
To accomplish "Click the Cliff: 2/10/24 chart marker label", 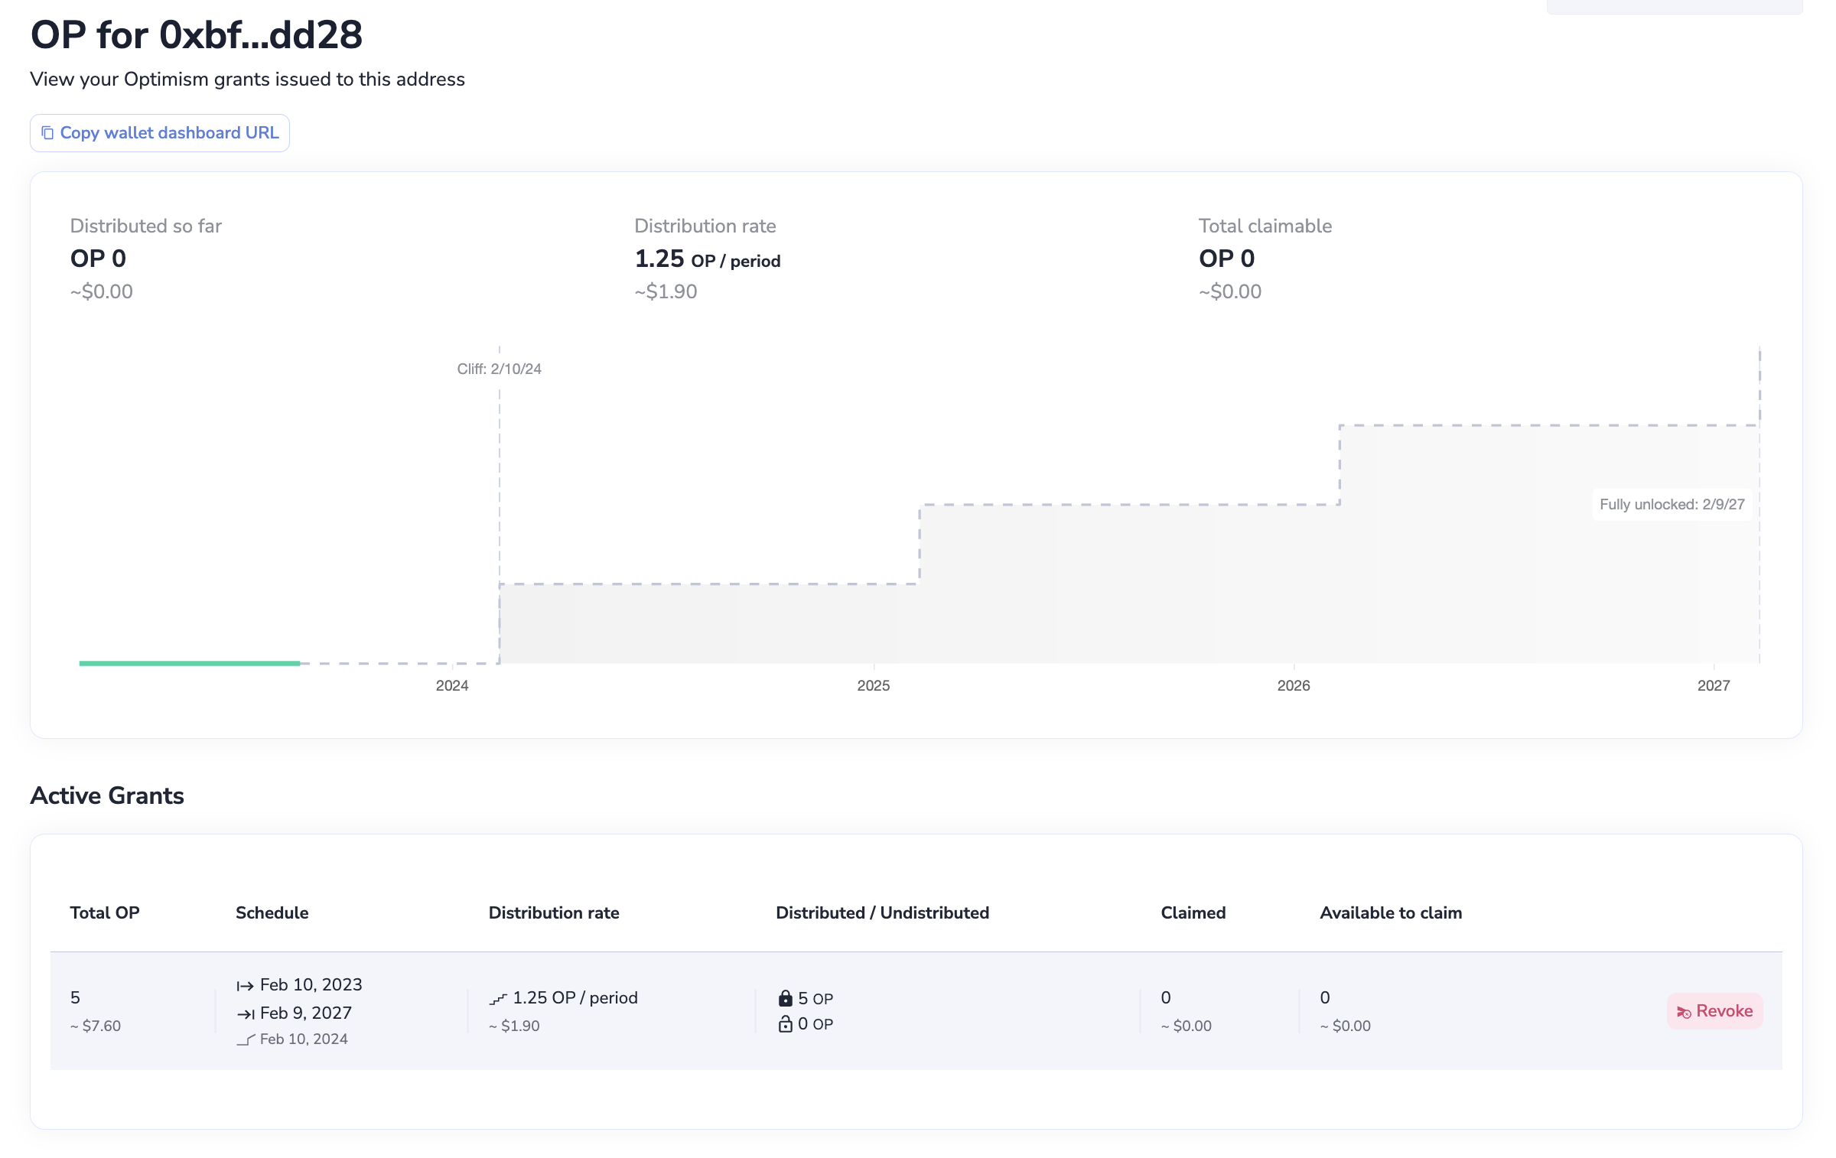I will (x=499, y=369).
